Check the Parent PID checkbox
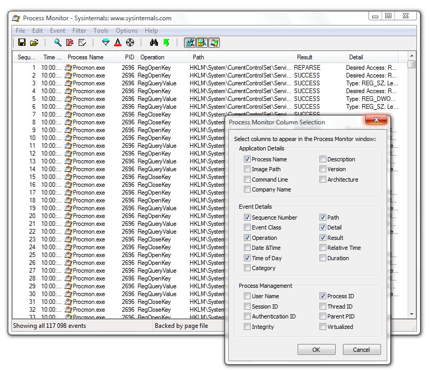Image resolution: width=431 pixels, height=370 pixels. pos(323,316)
